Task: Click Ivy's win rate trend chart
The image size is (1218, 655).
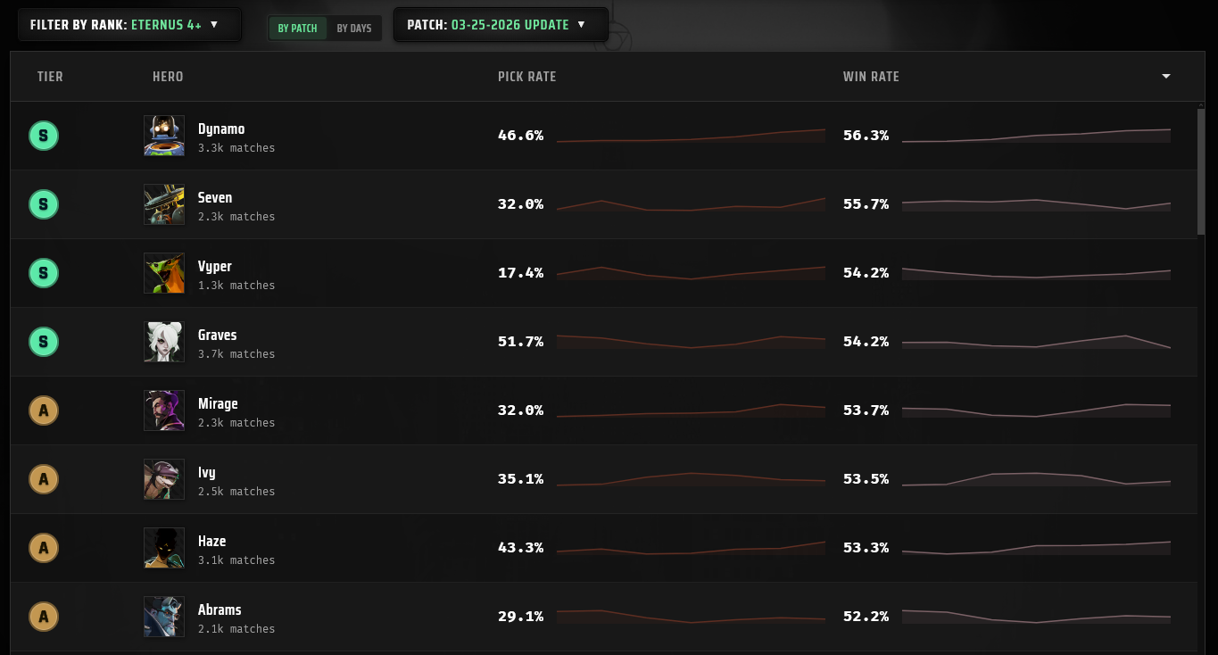Action: tap(1036, 479)
